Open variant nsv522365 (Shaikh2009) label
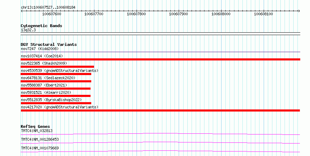 point(44,63)
